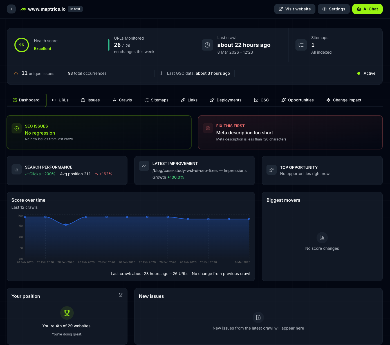Open the Meta description too short card
This screenshot has width=390, height=345.
tap(290, 132)
